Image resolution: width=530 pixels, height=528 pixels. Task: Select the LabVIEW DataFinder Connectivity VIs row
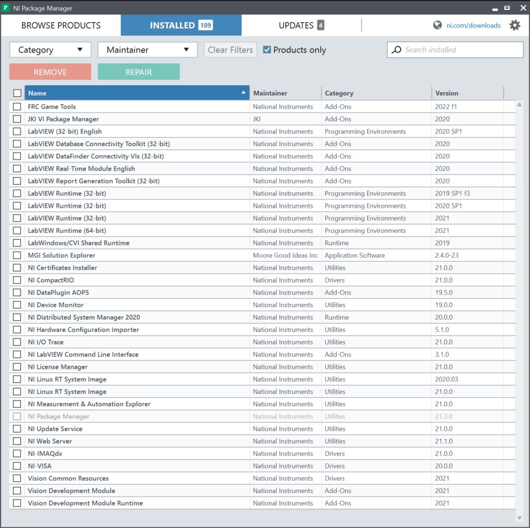coord(262,156)
